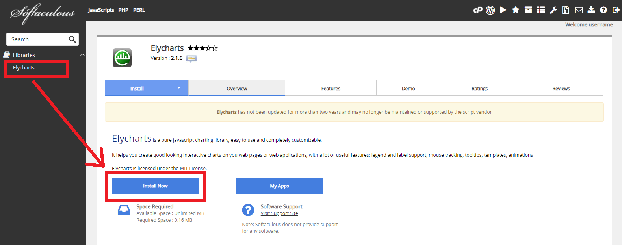Open the Demo tab
The height and width of the screenshot is (245, 622).
pyautogui.click(x=408, y=89)
